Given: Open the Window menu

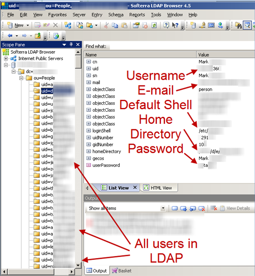Looking at the screenshot, I should tap(175, 15).
